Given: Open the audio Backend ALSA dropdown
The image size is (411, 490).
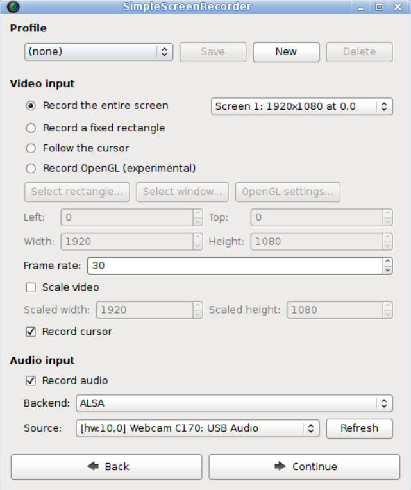Looking at the screenshot, I should (233, 403).
